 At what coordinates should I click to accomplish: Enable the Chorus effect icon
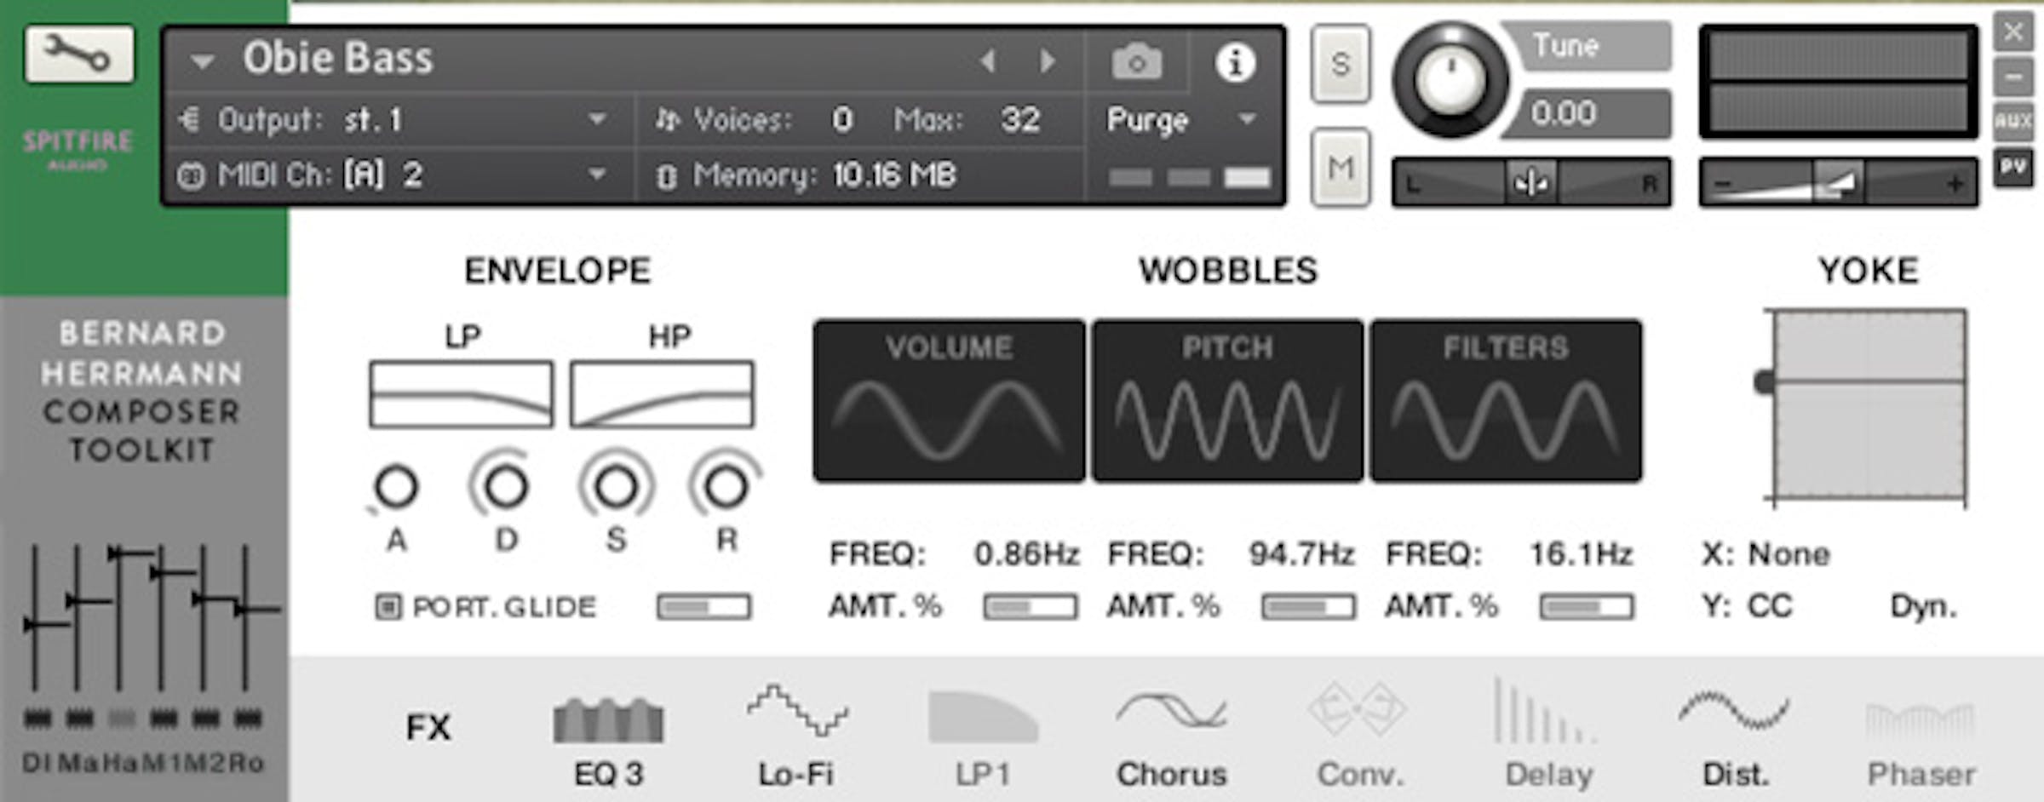tap(1171, 713)
